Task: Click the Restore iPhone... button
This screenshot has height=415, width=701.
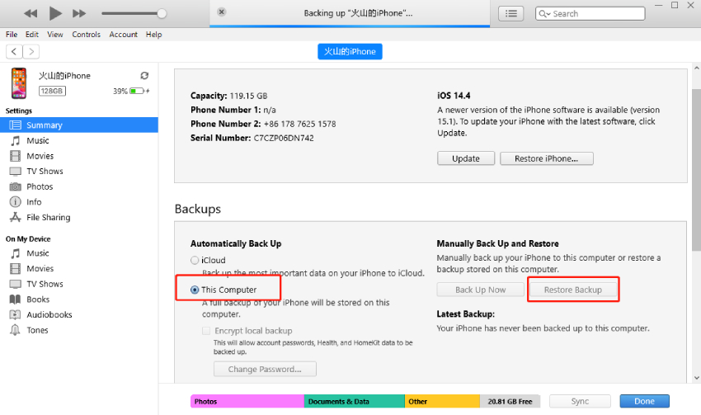Action: 546,158
